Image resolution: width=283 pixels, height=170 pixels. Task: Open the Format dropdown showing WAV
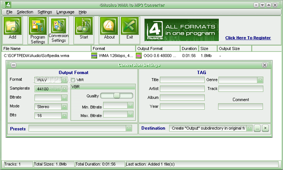click(x=64, y=80)
